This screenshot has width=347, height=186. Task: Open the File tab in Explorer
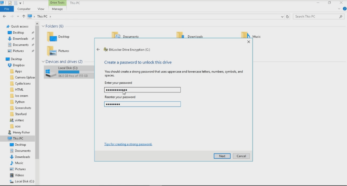pos(7,9)
